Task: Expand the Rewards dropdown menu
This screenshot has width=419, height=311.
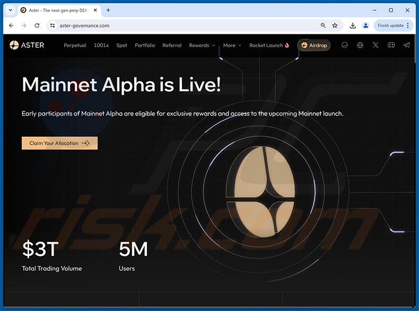Action: tap(202, 46)
